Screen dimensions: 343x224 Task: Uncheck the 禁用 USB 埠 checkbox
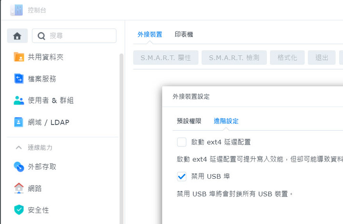coord(182,176)
